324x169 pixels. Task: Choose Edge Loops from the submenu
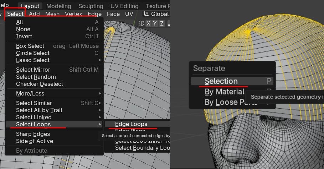(x=131, y=124)
